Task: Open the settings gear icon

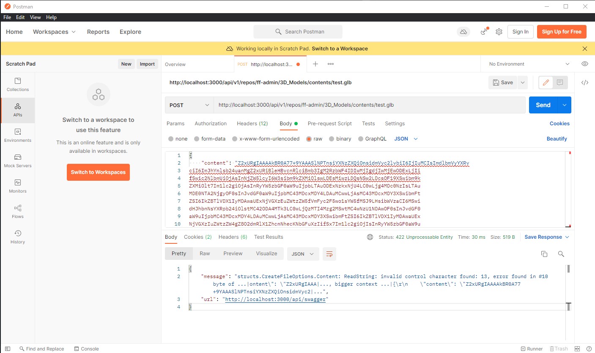Action: pos(499,32)
